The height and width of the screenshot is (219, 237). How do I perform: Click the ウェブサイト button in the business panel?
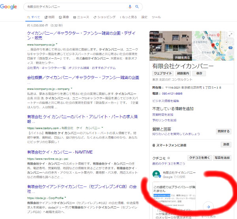pyautogui.click(x=162, y=73)
